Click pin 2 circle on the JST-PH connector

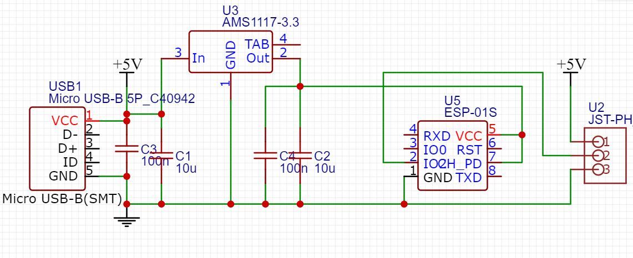598,156
